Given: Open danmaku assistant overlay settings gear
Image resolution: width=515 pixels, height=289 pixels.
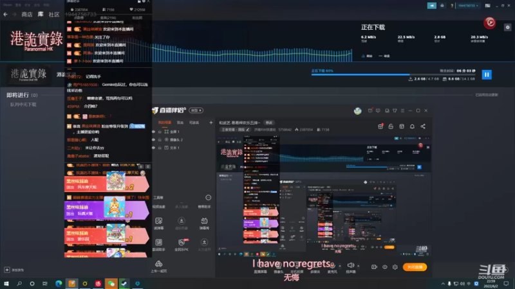Looking at the screenshot, I should (x=144, y=2).
